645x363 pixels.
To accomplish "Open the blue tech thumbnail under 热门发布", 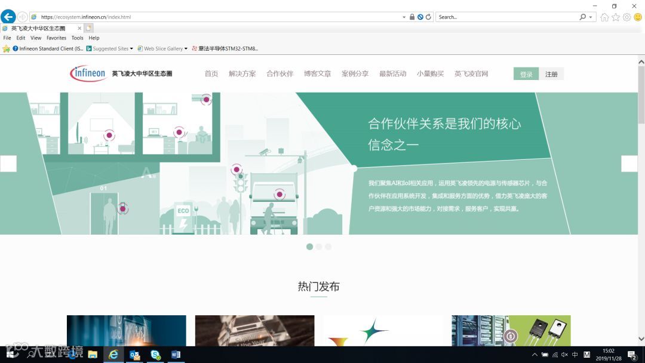I will click(x=126, y=331).
